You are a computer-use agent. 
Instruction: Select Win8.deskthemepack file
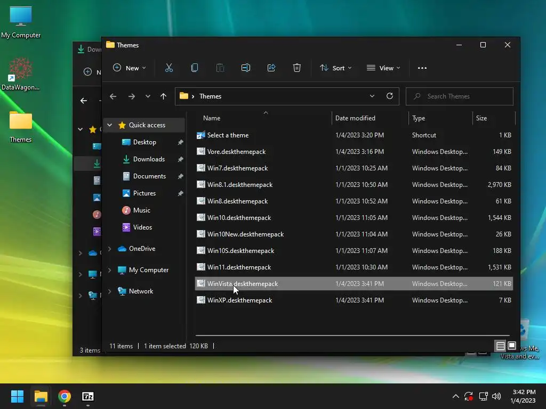[354, 201]
